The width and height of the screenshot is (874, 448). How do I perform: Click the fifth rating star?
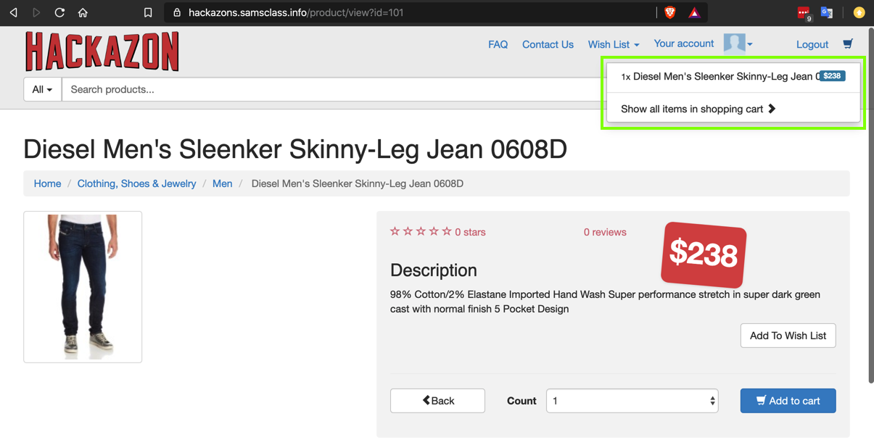click(447, 232)
